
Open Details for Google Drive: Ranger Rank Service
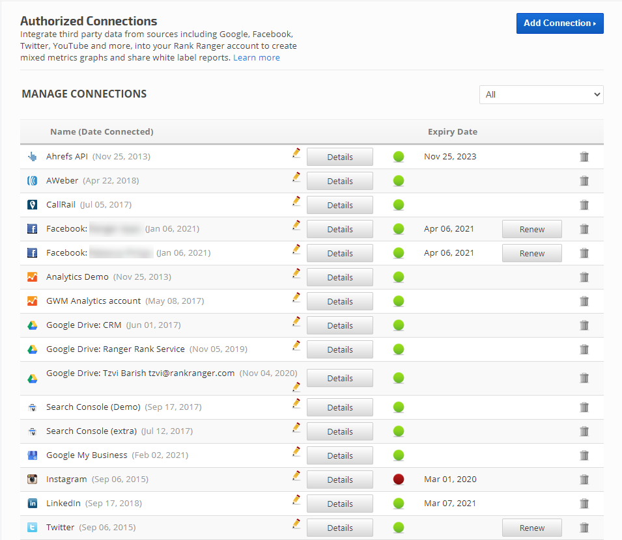[339, 349]
